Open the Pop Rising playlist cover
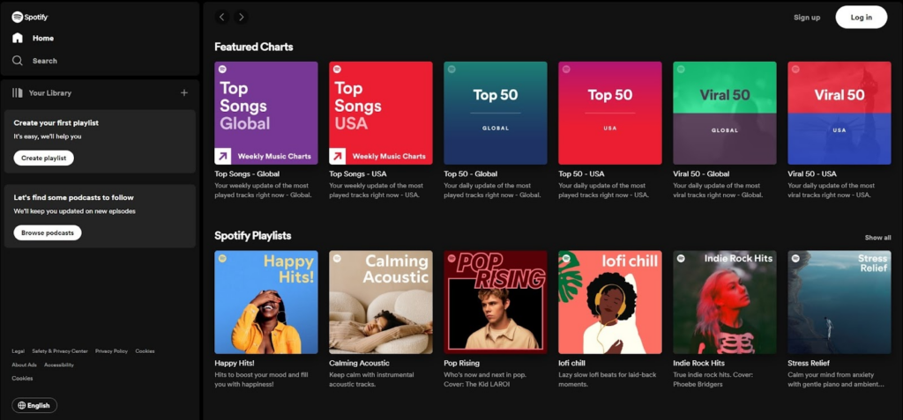The height and width of the screenshot is (420, 903). pos(496,302)
